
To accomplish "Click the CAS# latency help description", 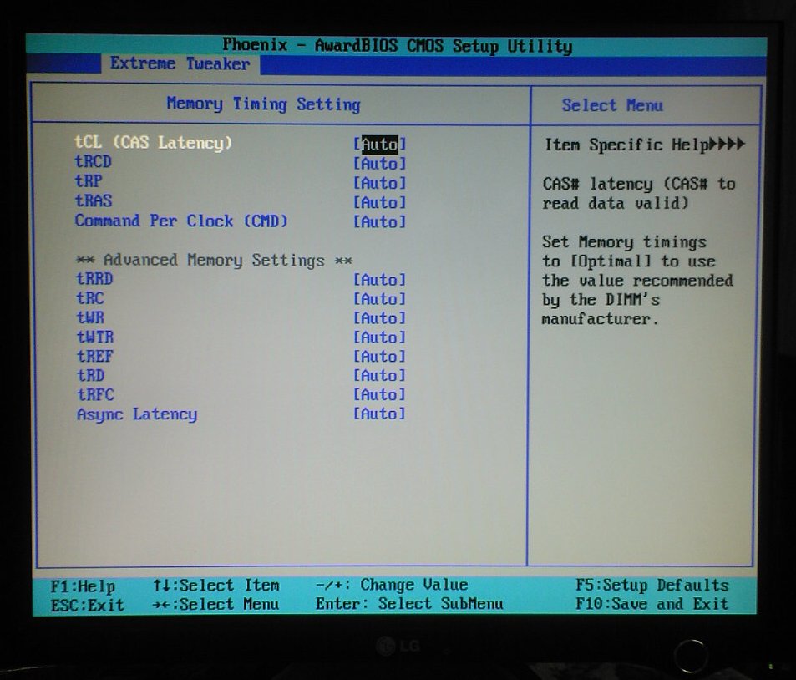I will 639,194.
